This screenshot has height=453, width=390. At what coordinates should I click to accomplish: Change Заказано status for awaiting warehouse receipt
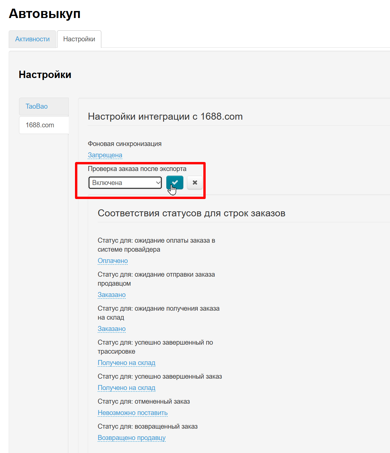112,329
